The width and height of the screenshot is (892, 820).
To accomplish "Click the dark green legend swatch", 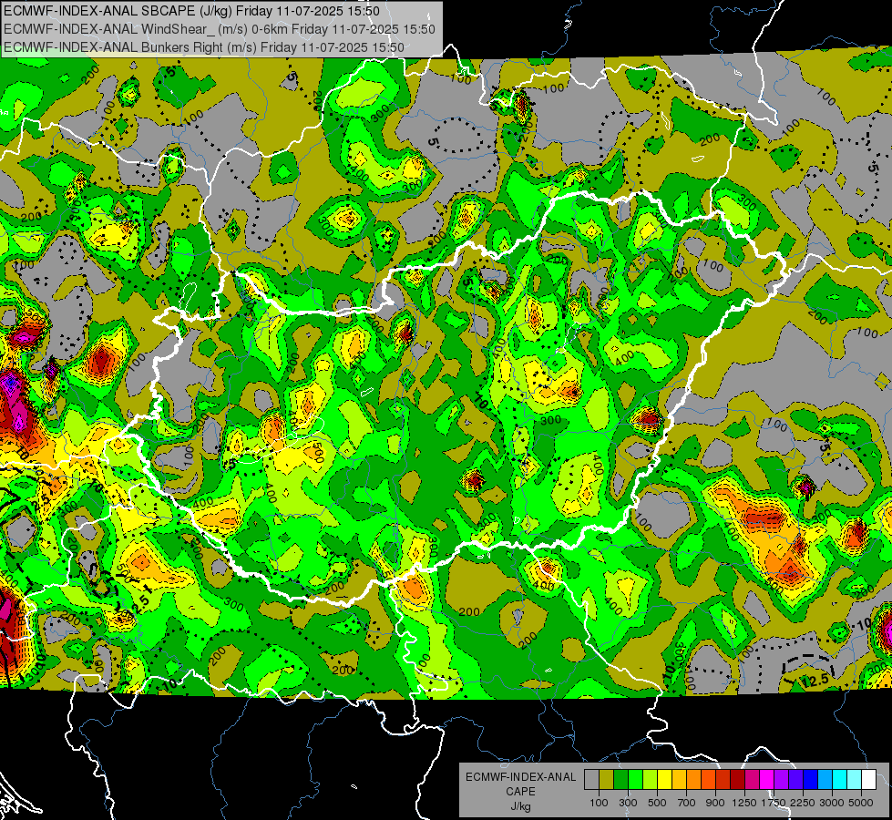I will coord(620,779).
